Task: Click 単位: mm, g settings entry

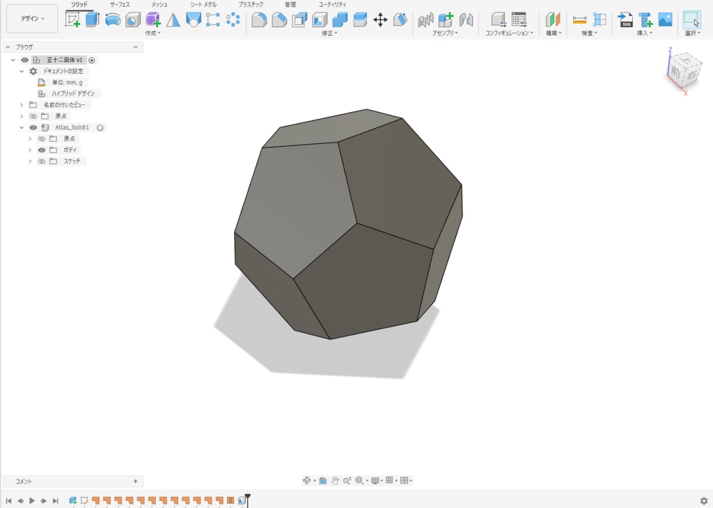Action: [67, 82]
